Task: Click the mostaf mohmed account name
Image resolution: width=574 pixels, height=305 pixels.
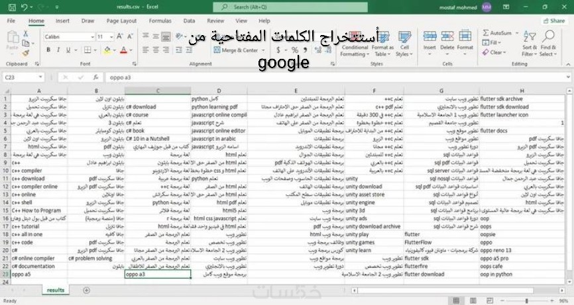Action: [458, 7]
